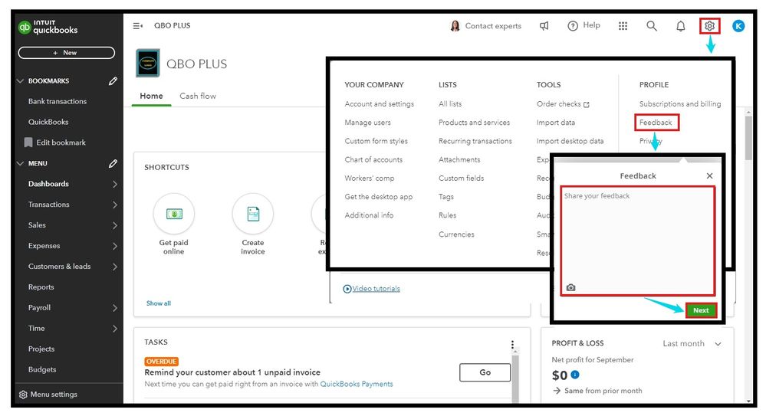
Task: Close the Feedback dialog
Action: click(x=709, y=175)
